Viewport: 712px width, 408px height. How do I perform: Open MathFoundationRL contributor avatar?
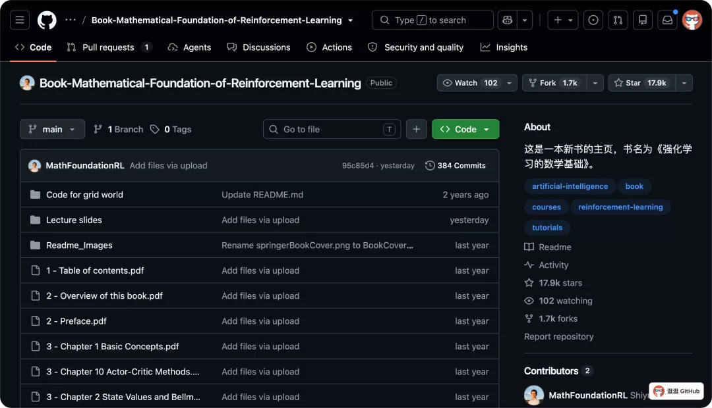click(534, 395)
